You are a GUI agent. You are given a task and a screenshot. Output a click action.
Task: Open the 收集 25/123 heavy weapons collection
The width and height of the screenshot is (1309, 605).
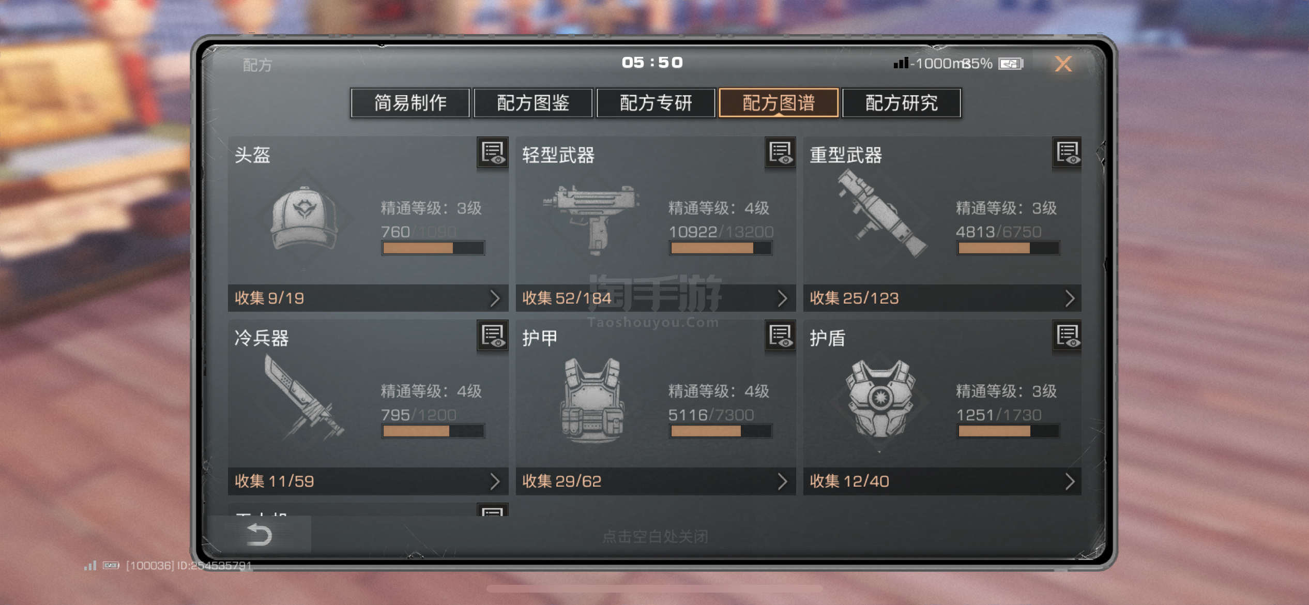[942, 298]
